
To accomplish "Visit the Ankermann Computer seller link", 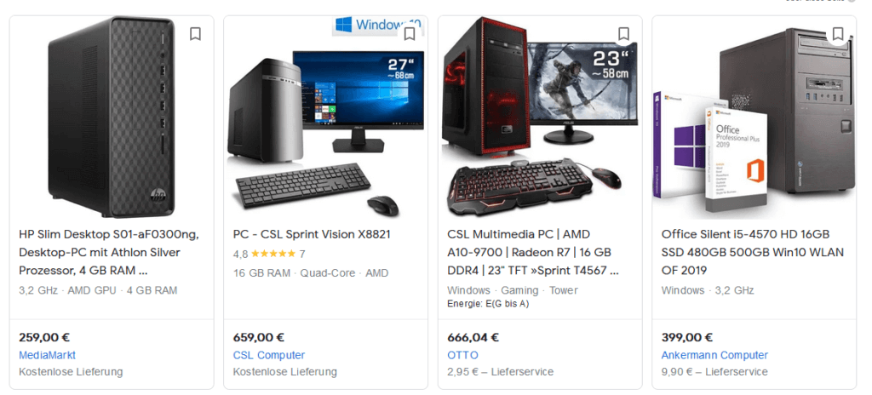I will click(714, 355).
